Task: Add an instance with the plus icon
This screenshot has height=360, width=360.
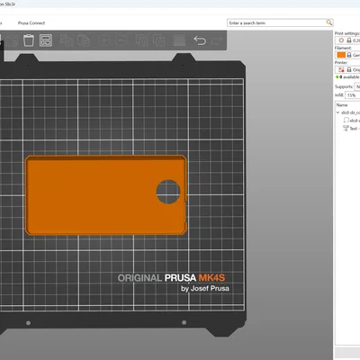Action: (x=104, y=40)
